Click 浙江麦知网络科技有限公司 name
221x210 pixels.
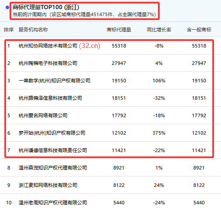point(48,185)
